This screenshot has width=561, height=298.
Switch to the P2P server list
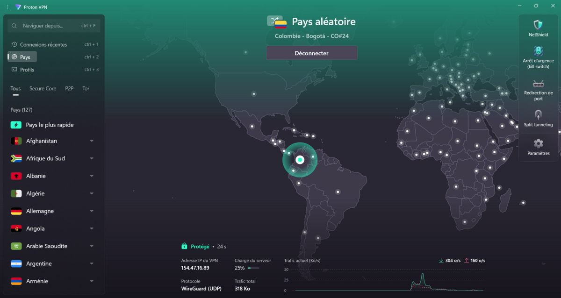click(x=69, y=88)
